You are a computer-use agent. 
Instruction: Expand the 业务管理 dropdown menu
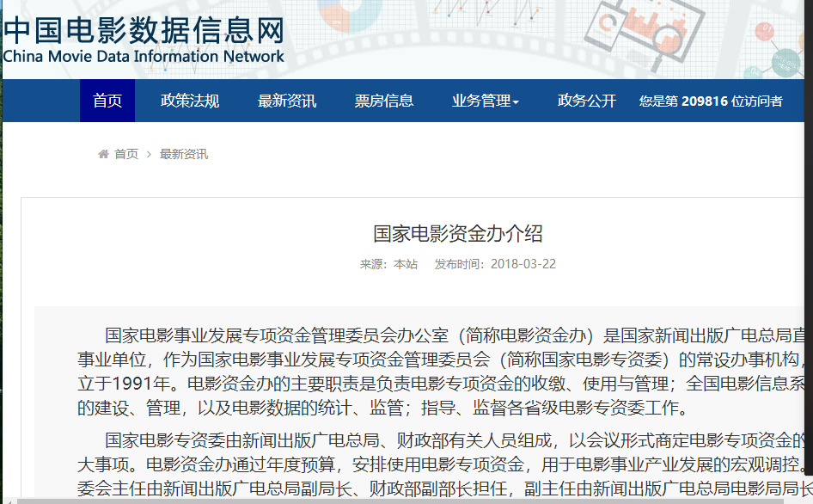pos(485,101)
